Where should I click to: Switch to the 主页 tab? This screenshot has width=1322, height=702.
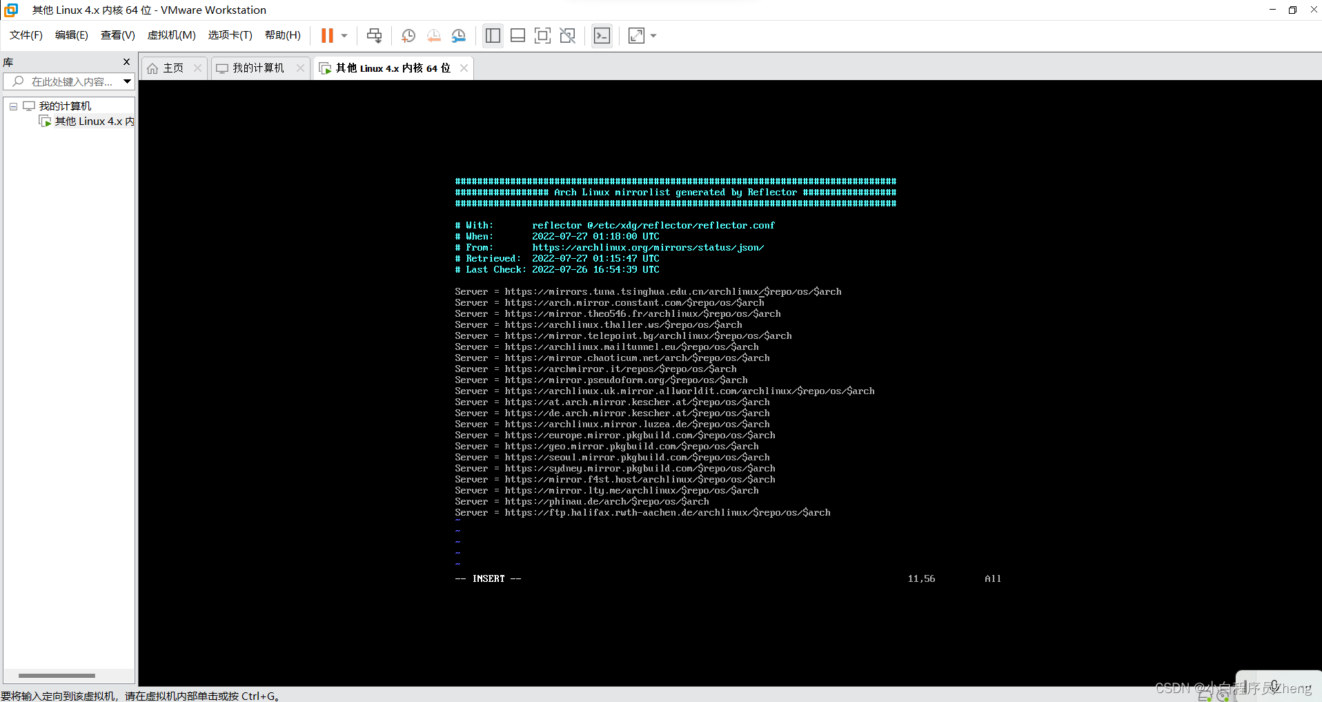point(173,68)
